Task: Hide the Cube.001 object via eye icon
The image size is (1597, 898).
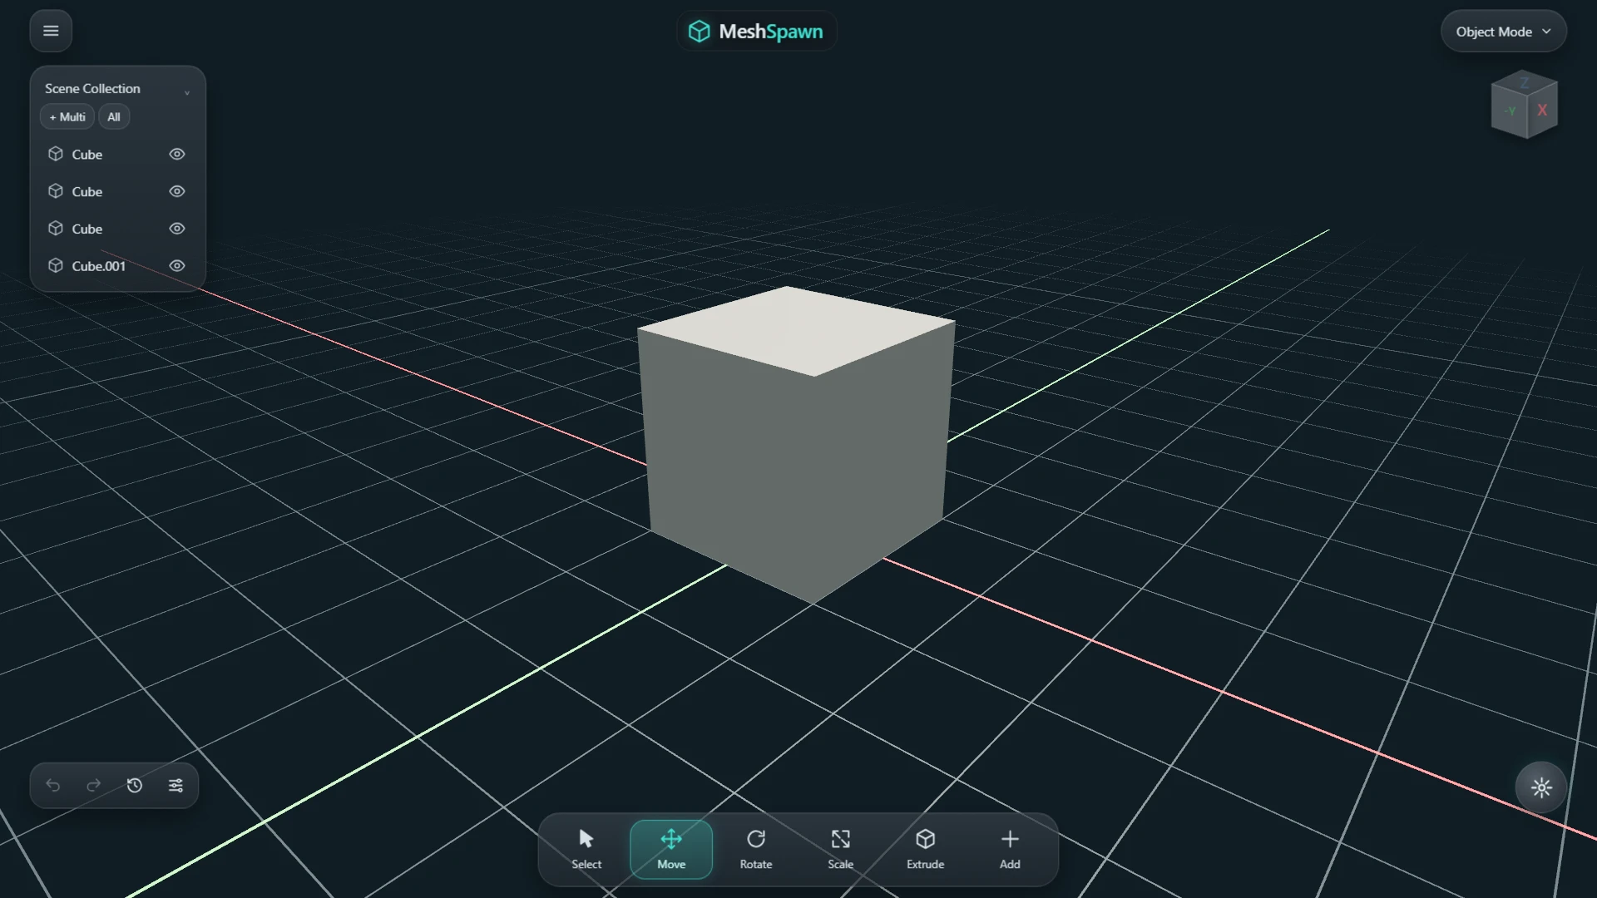Action: (177, 266)
